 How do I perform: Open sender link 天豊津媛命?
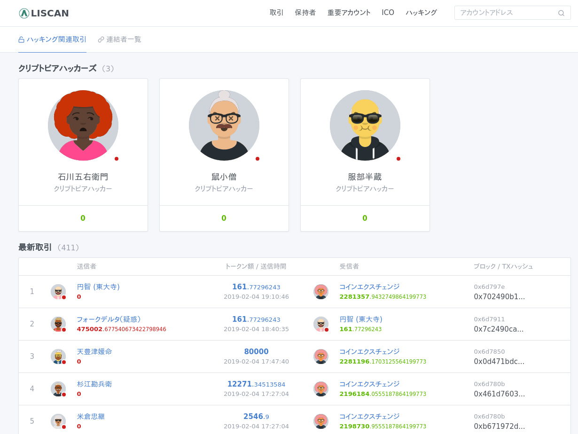94,351
